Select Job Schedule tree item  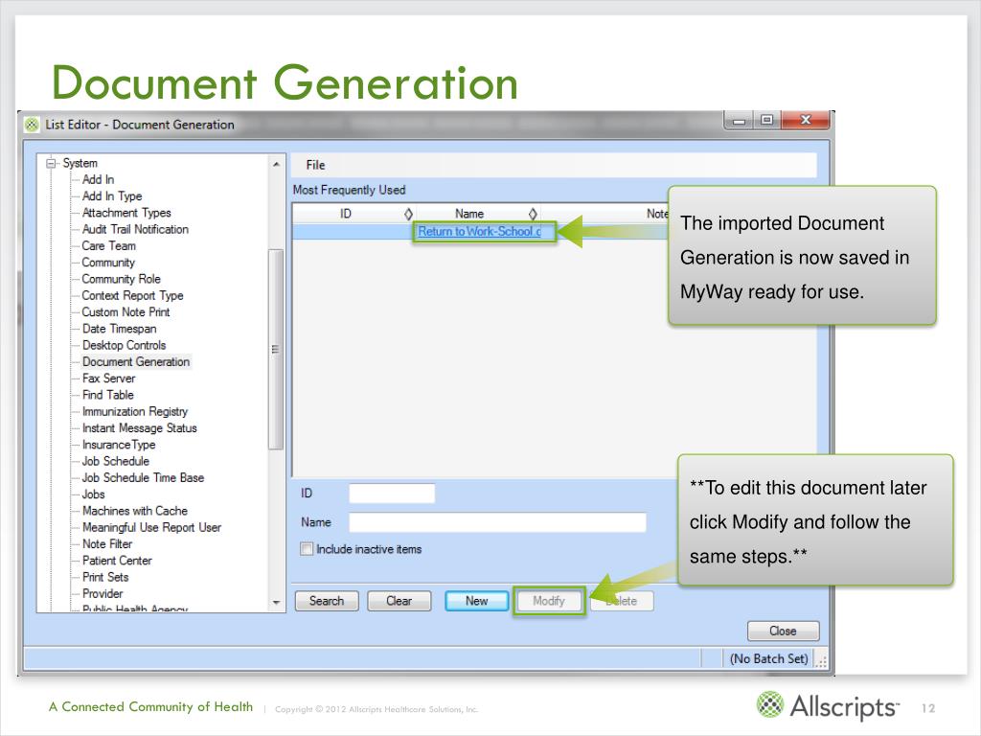point(116,461)
